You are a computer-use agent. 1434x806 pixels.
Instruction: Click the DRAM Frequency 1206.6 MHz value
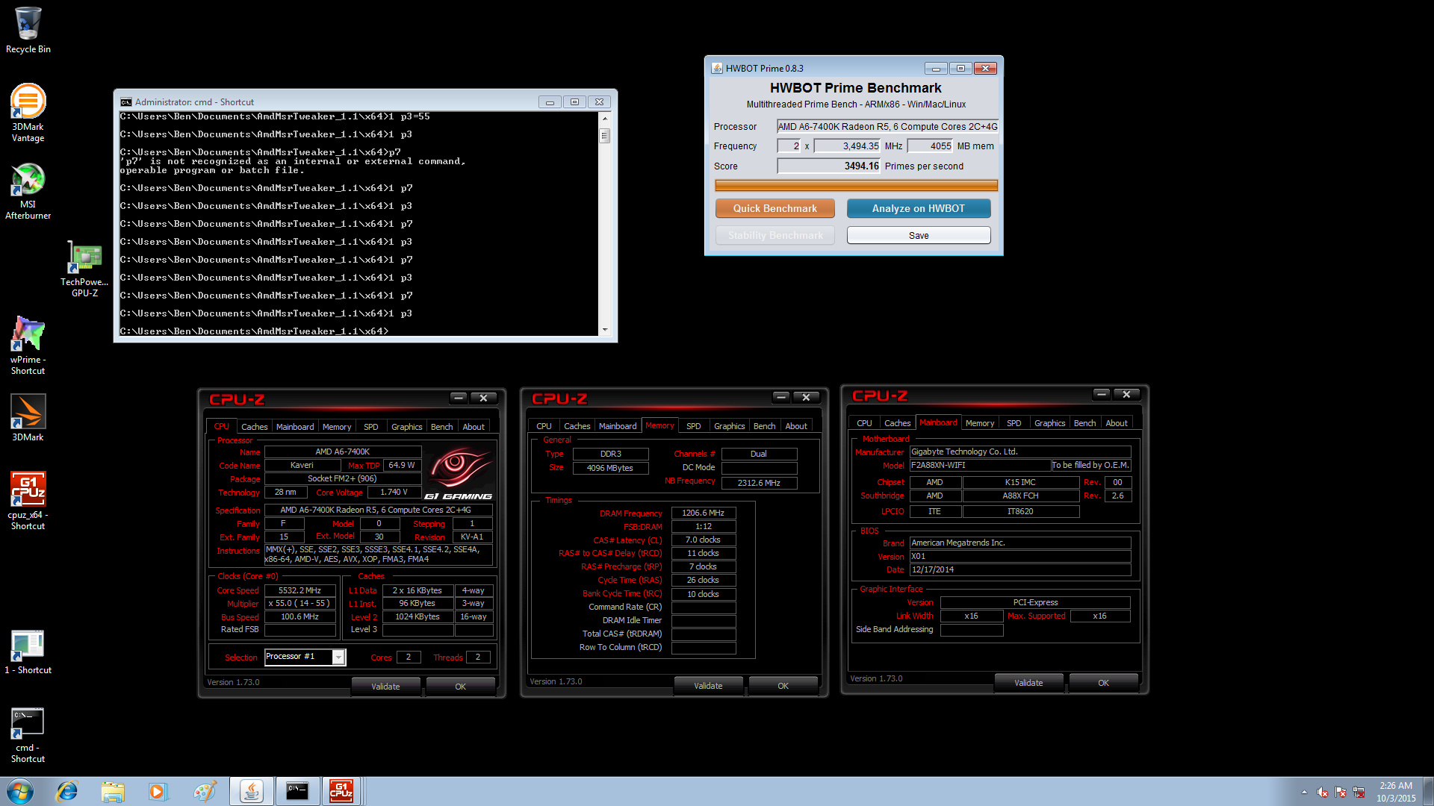coord(703,513)
